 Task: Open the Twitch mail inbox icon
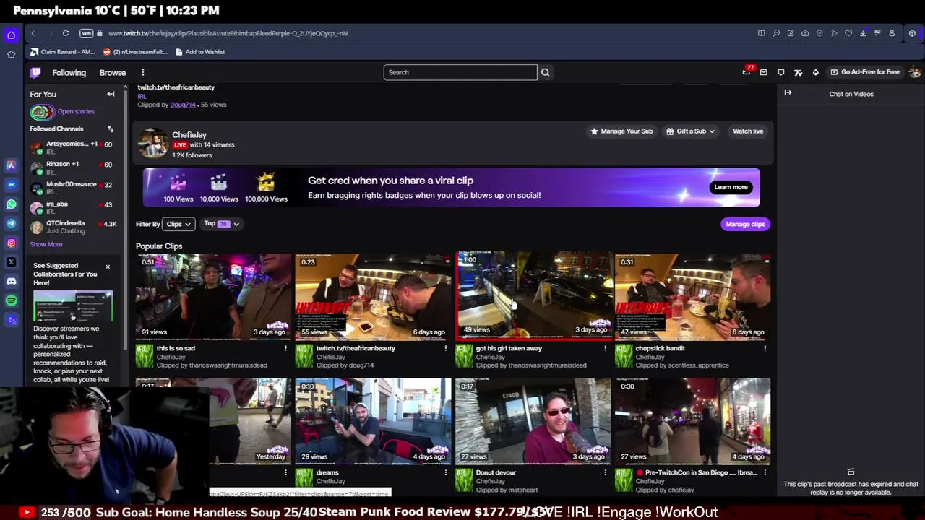pos(763,72)
